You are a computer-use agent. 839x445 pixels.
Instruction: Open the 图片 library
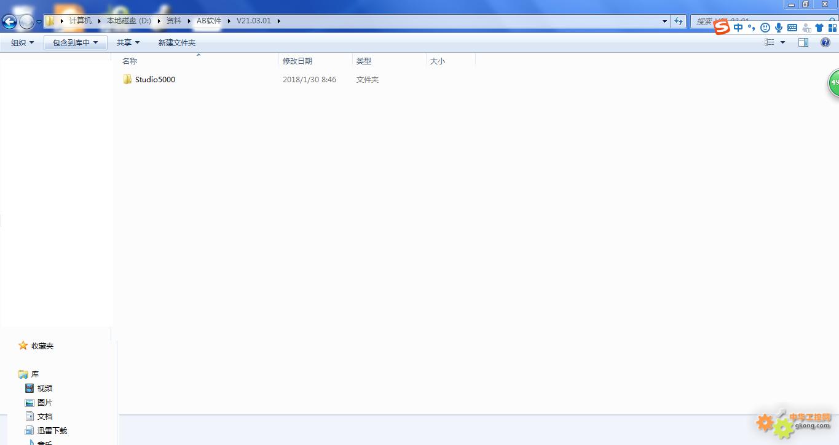click(45, 402)
